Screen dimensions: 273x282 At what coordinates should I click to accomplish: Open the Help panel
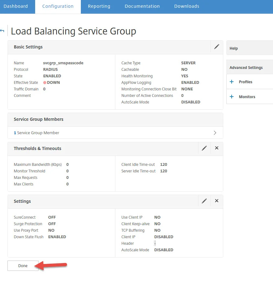[x=250, y=48]
